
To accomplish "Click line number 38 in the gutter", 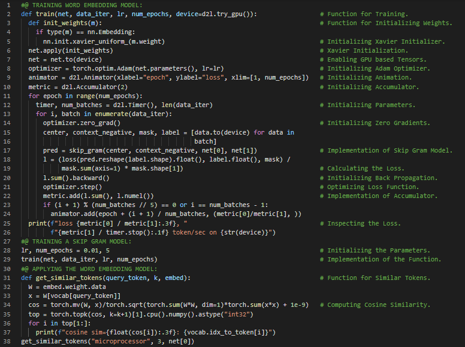I will click(8, 341).
